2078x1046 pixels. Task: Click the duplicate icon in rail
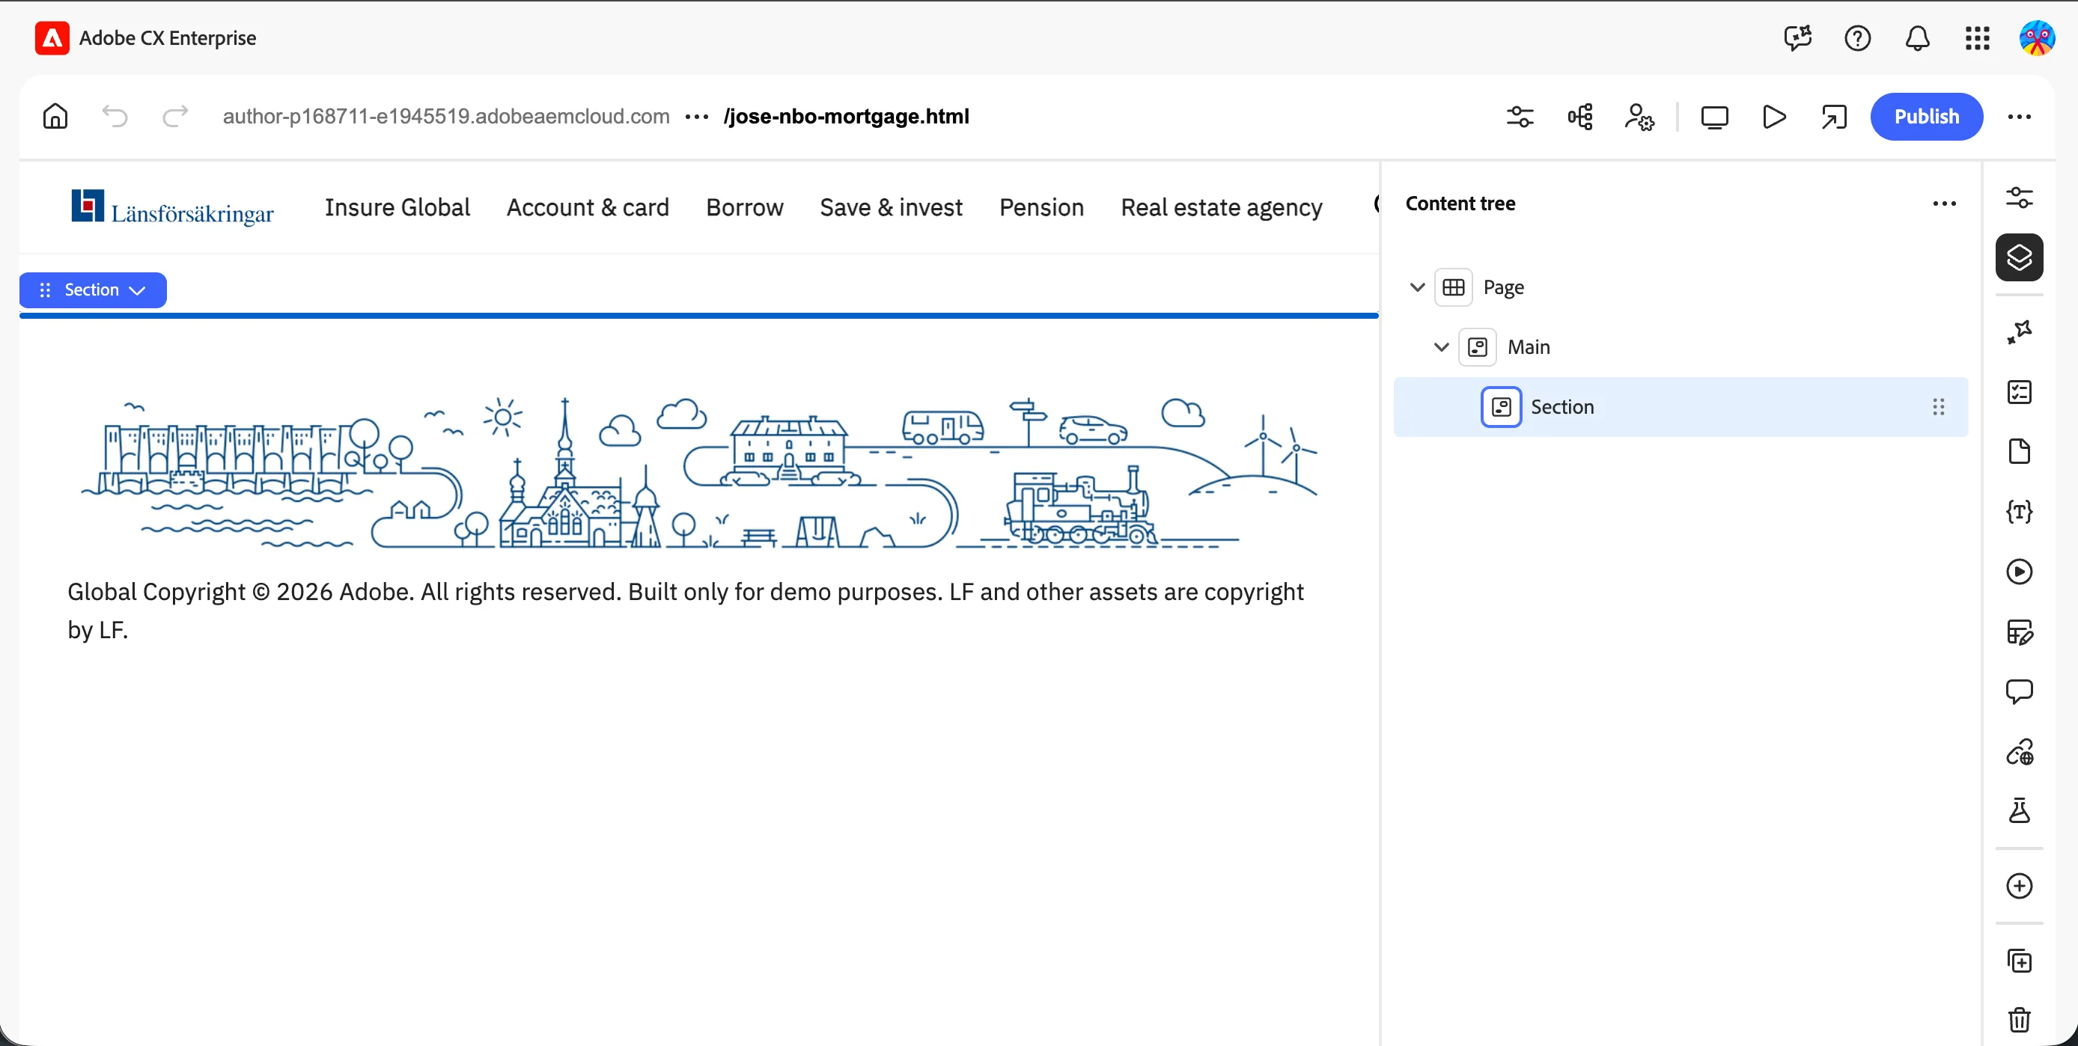[2019, 961]
